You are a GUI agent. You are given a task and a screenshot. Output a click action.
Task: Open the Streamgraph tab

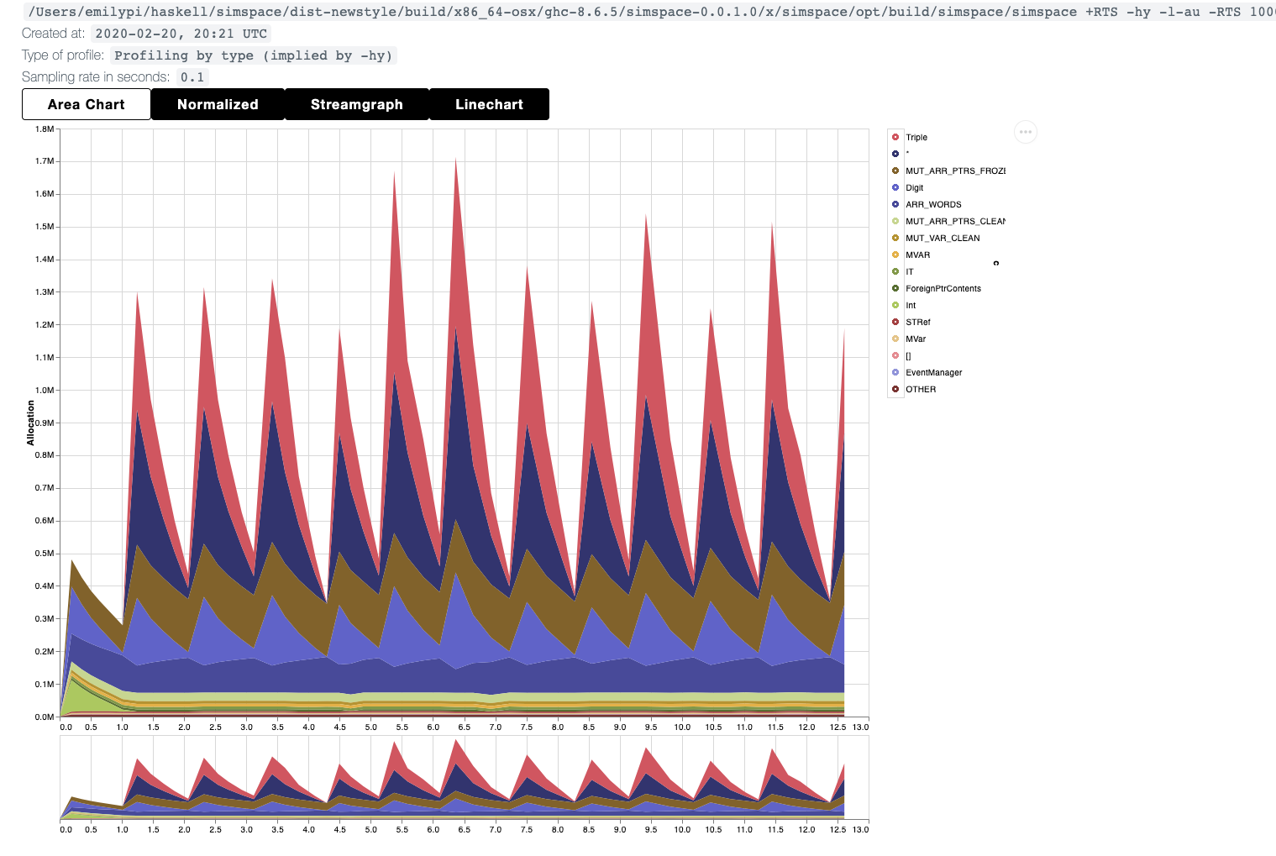pos(356,104)
